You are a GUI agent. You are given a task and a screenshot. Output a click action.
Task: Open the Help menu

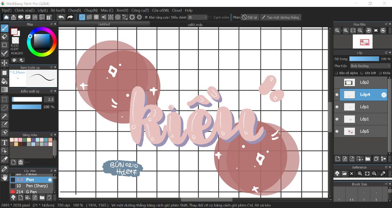189,10
